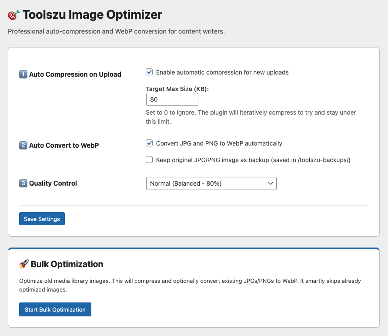The height and width of the screenshot is (336, 388).
Task: Click the Quality Control label
Action: 53,183
